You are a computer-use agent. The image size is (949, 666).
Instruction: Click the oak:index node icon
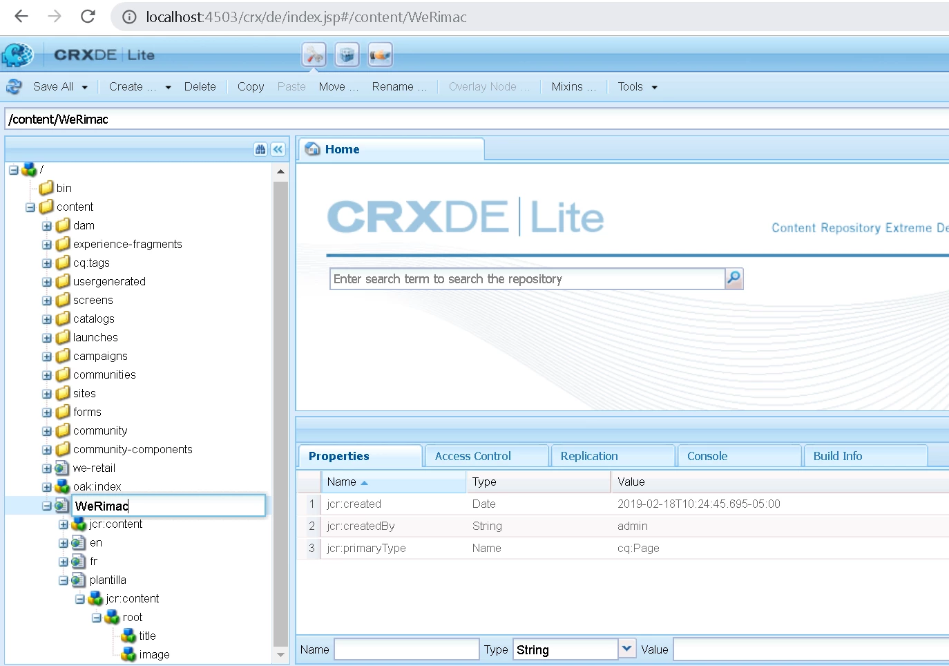click(x=62, y=486)
